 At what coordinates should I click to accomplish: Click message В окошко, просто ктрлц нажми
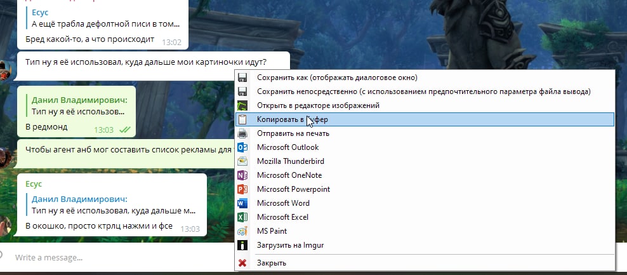pyautogui.click(x=99, y=226)
